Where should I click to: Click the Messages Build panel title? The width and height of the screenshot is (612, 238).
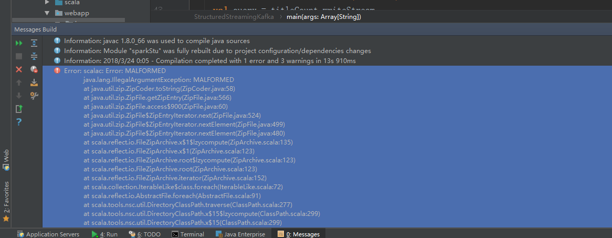(36, 29)
